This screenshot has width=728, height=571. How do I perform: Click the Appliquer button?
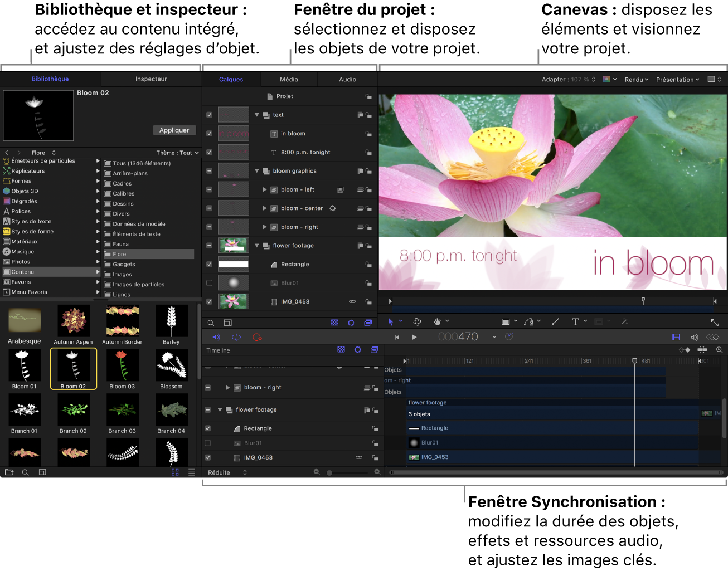[174, 130]
